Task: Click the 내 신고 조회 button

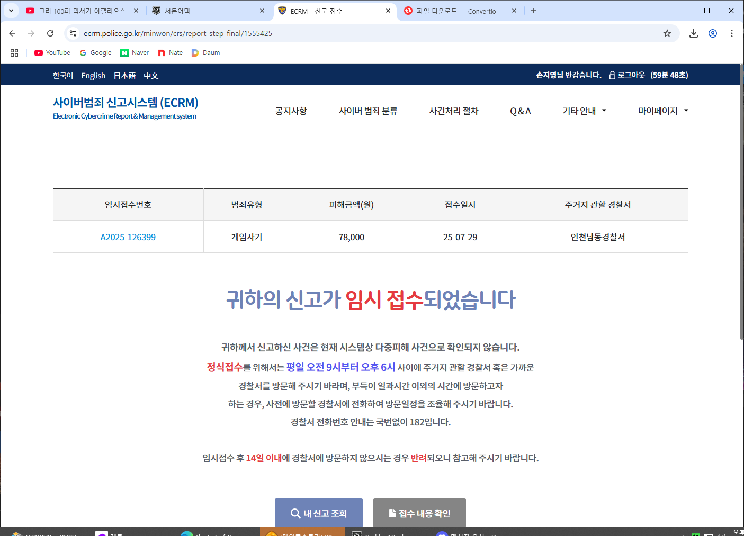Action: click(x=319, y=513)
